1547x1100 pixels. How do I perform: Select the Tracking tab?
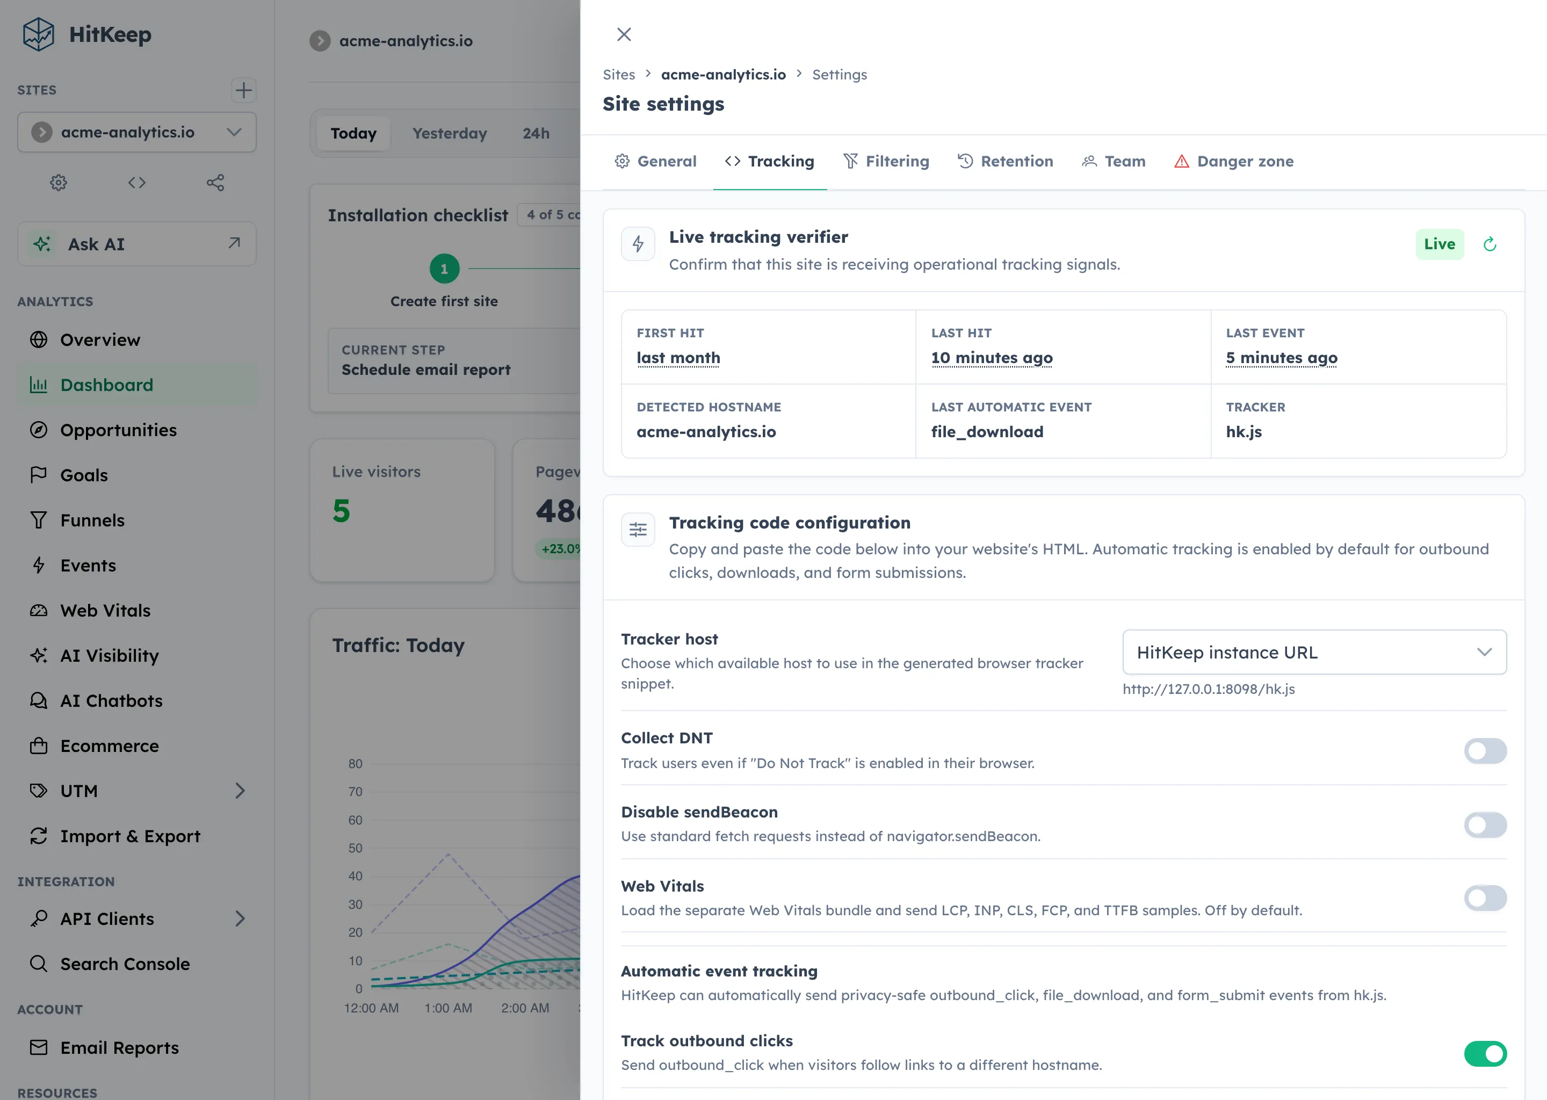coord(769,161)
